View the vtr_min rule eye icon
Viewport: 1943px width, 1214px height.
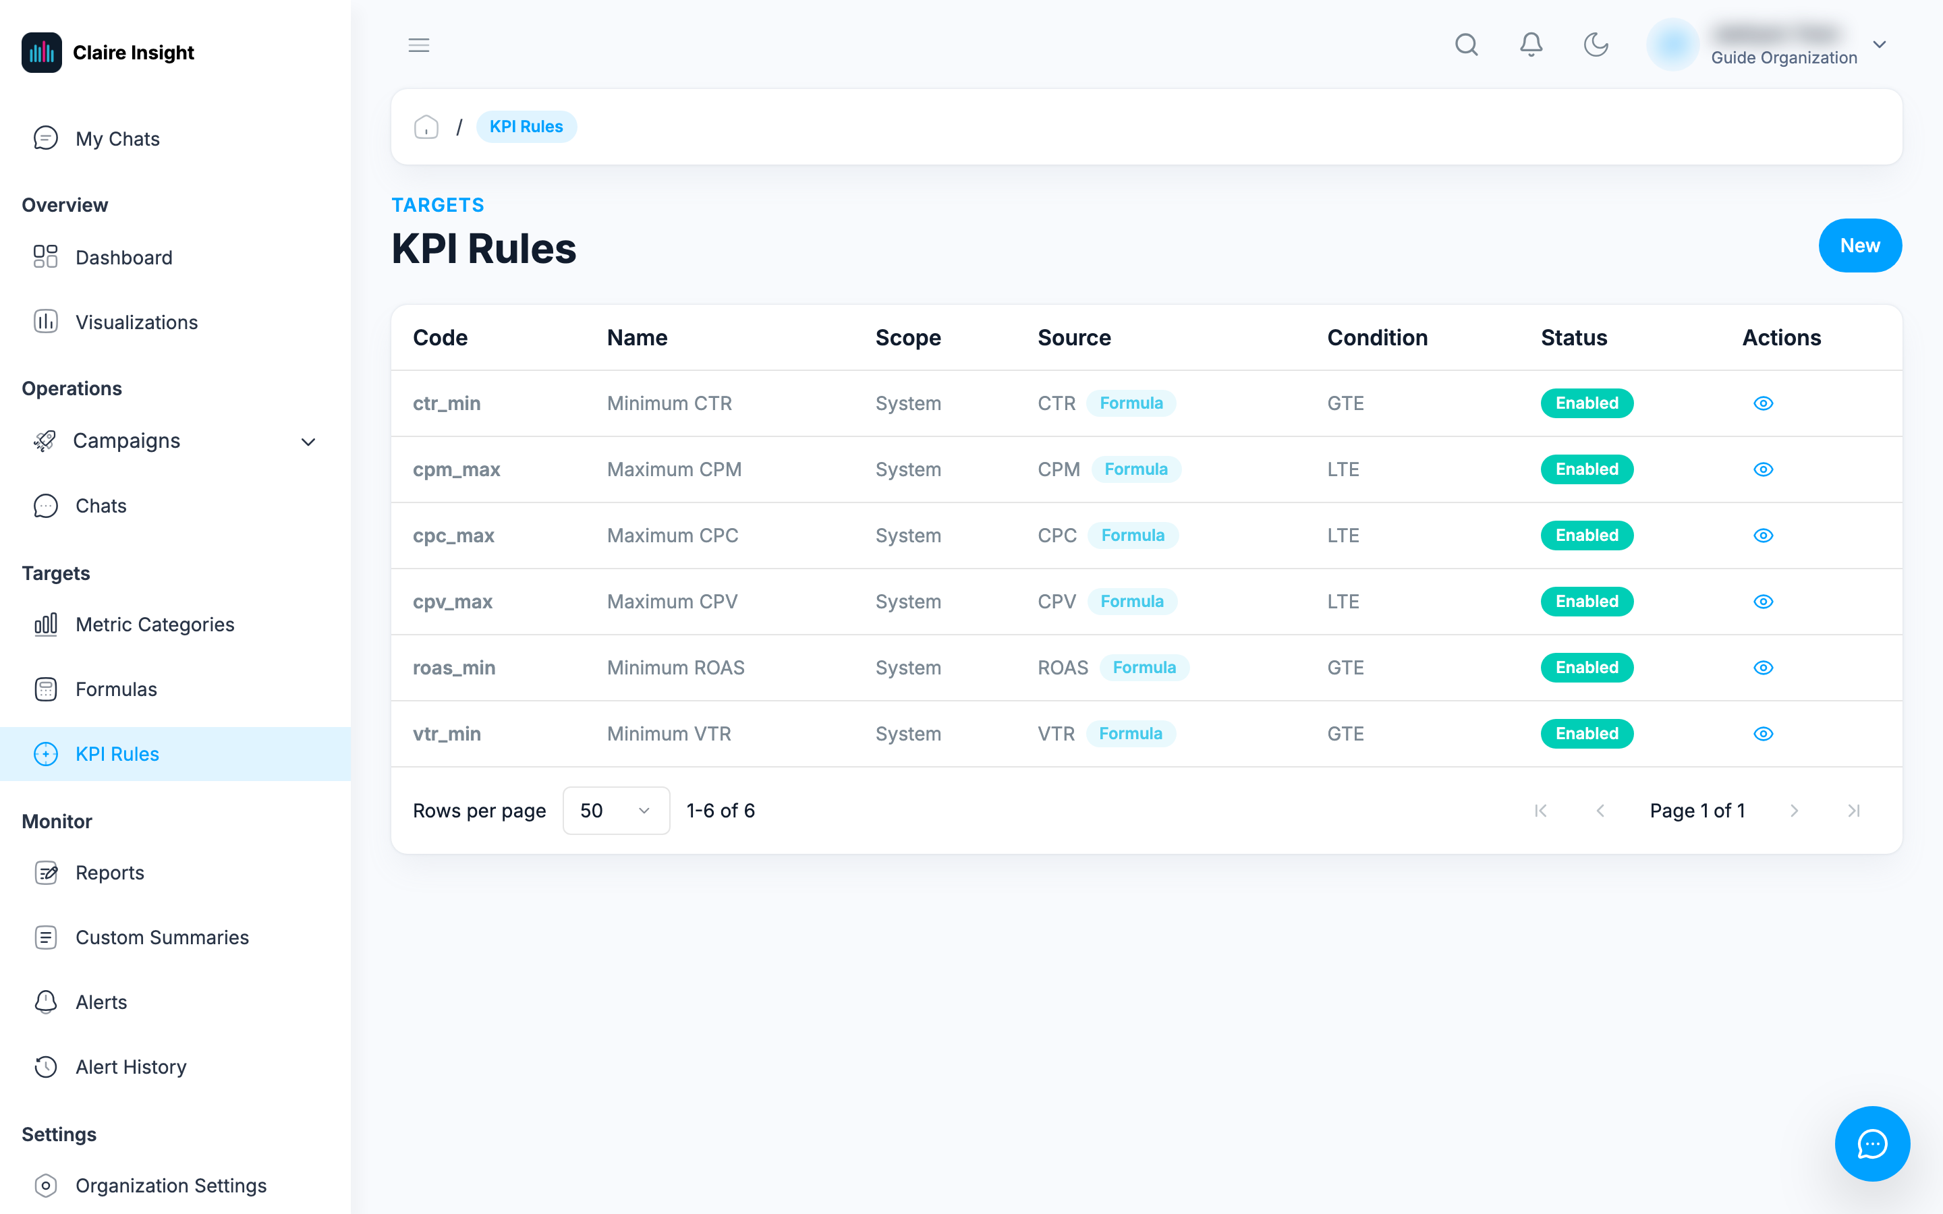pos(1763,734)
